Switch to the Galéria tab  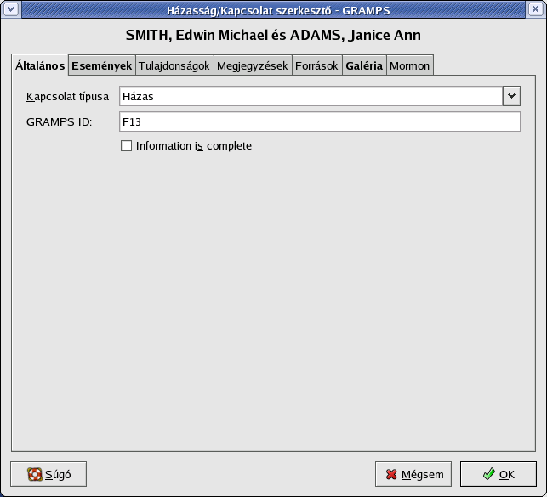tap(364, 65)
